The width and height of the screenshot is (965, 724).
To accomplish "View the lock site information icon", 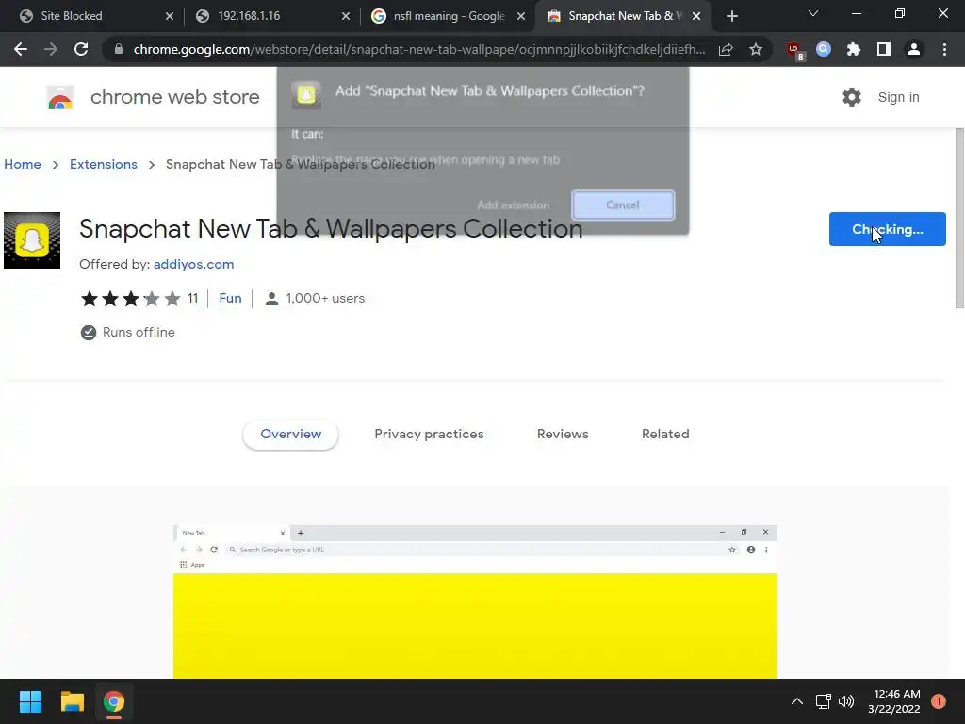I will pos(119,49).
